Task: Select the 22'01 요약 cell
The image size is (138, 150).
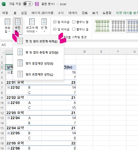Action: [x=17, y=82]
